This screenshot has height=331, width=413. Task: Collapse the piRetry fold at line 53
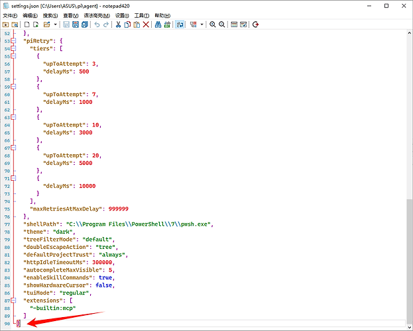13,41
